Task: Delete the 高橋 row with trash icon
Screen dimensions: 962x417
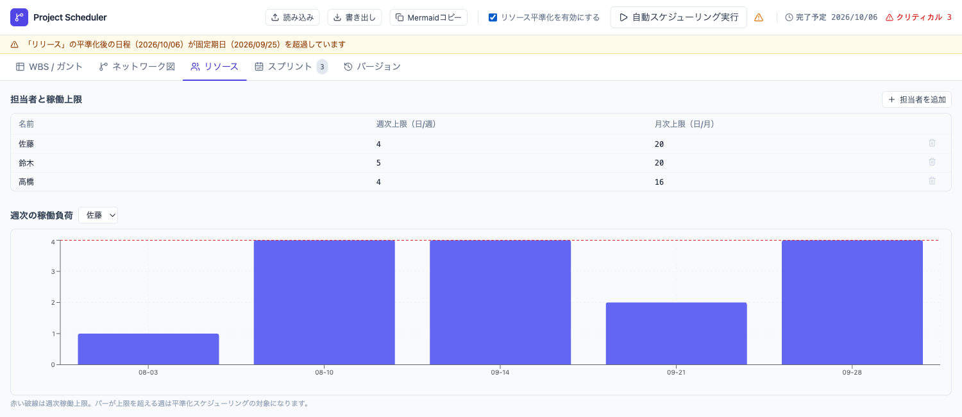Action: pyautogui.click(x=932, y=181)
